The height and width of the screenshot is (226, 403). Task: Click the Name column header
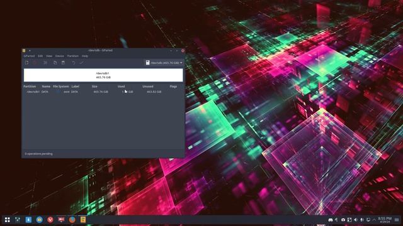point(46,87)
